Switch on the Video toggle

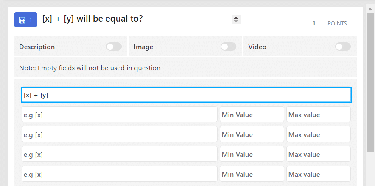(x=343, y=46)
